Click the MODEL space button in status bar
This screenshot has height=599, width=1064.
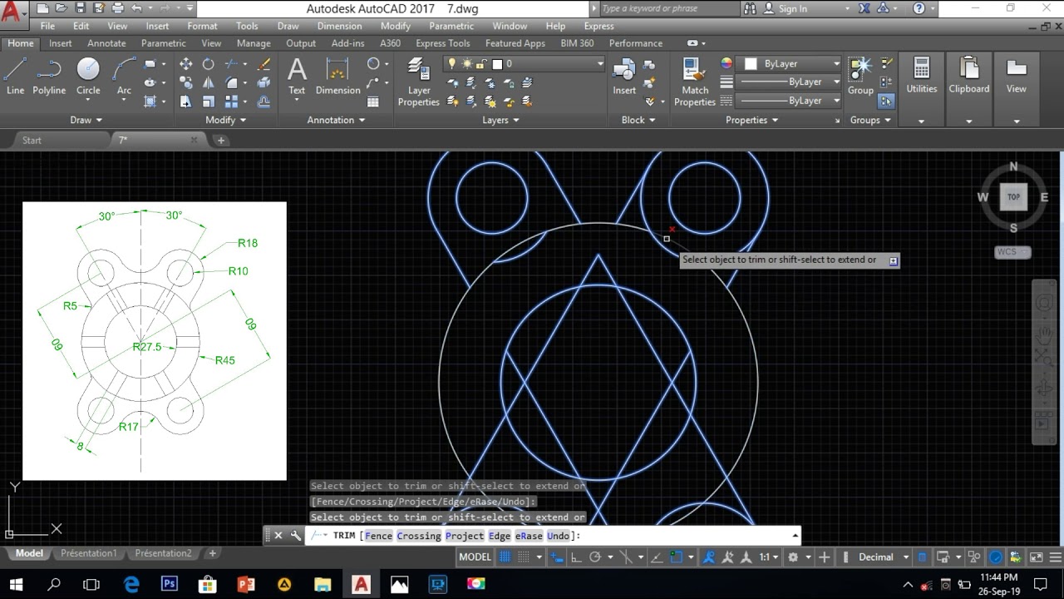point(475,557)
